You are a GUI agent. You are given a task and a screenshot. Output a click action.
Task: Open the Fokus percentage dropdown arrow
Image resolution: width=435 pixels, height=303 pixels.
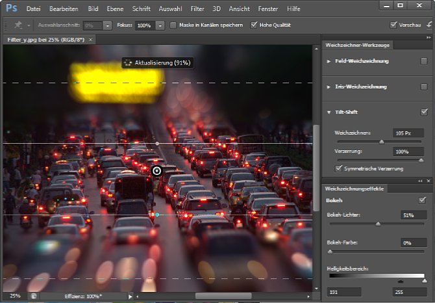point(160,25)
